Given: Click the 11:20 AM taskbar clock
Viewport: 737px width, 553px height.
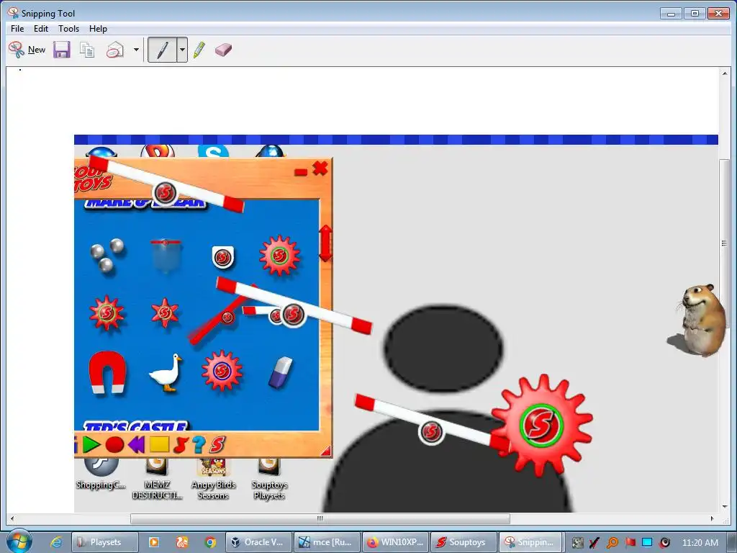Looking at the screenshot, I should 700,543.
